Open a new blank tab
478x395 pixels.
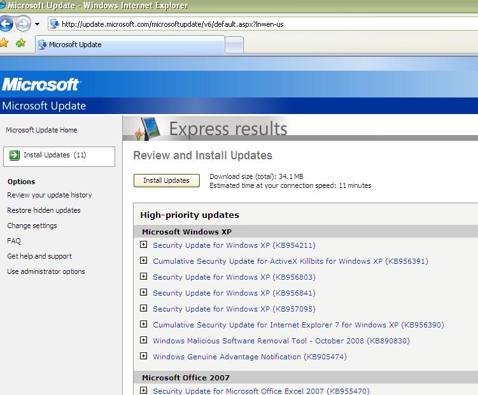(x=234, y=45)
